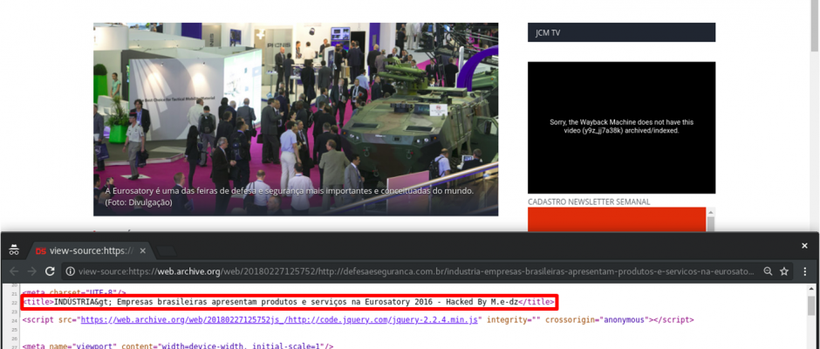Open the jquery-2.2.4.min.js source link
The width and height of the screenshot is (820, 349).
[x=280, y=319]
